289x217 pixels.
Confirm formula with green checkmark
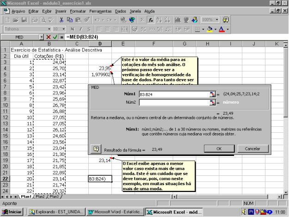pos(55,37)
